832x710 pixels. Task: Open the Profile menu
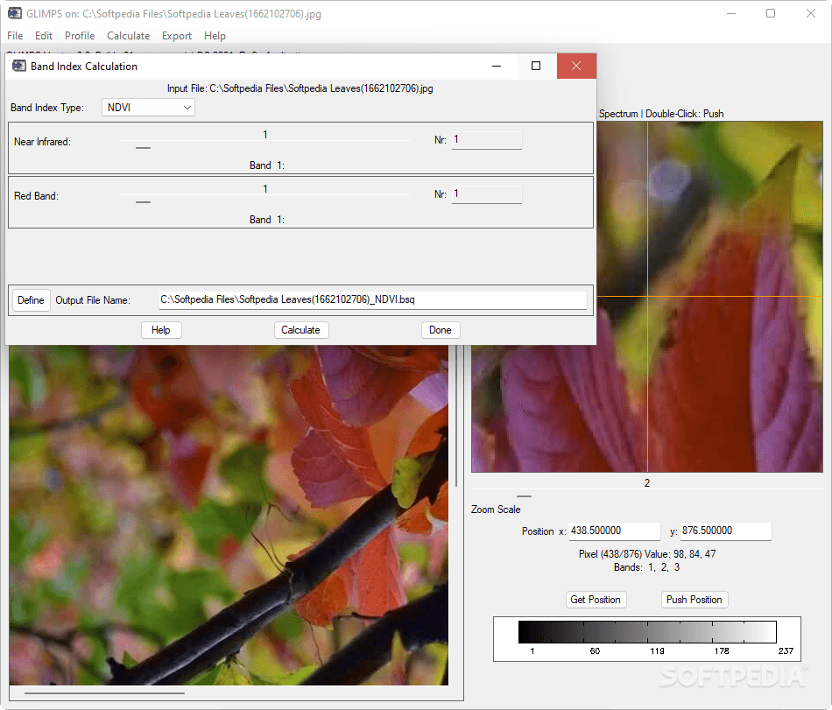pyautogui.click(x=80, y=36)
